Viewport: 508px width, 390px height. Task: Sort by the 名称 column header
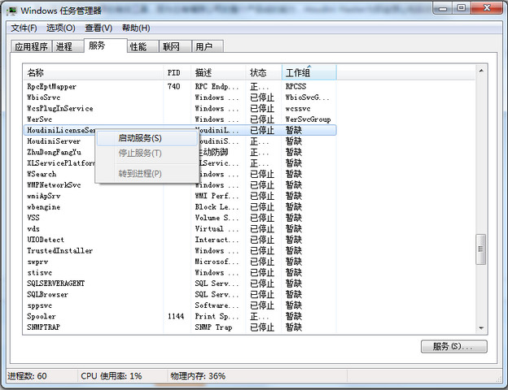[94, 72]
